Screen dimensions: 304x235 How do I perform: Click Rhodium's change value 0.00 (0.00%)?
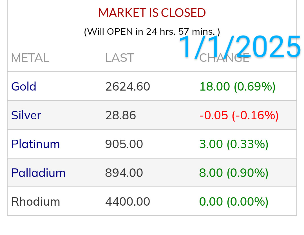[x=234, y=201]
